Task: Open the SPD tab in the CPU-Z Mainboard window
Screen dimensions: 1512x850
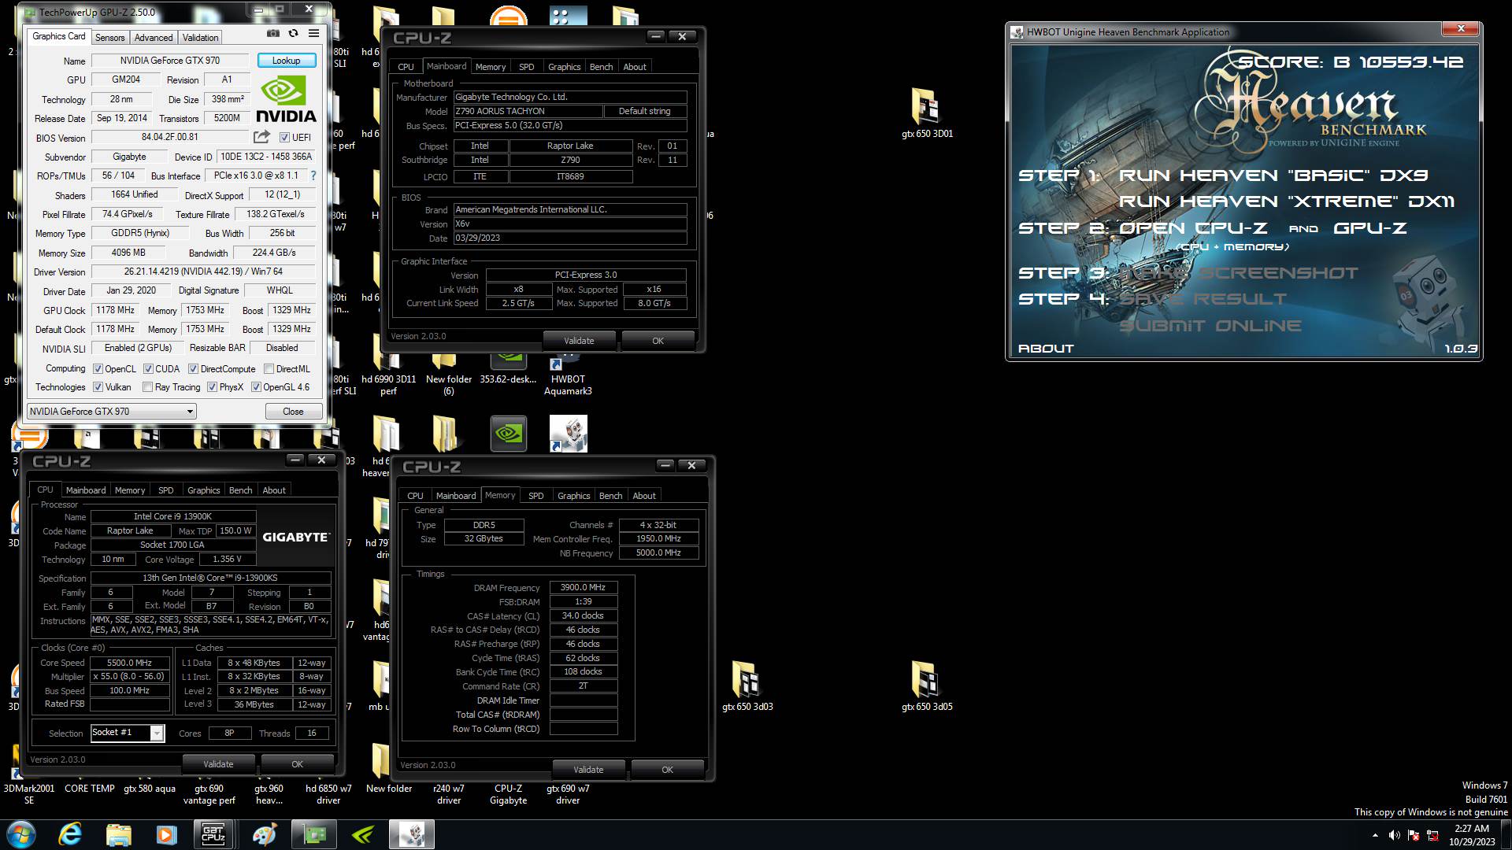Action: 527,67
